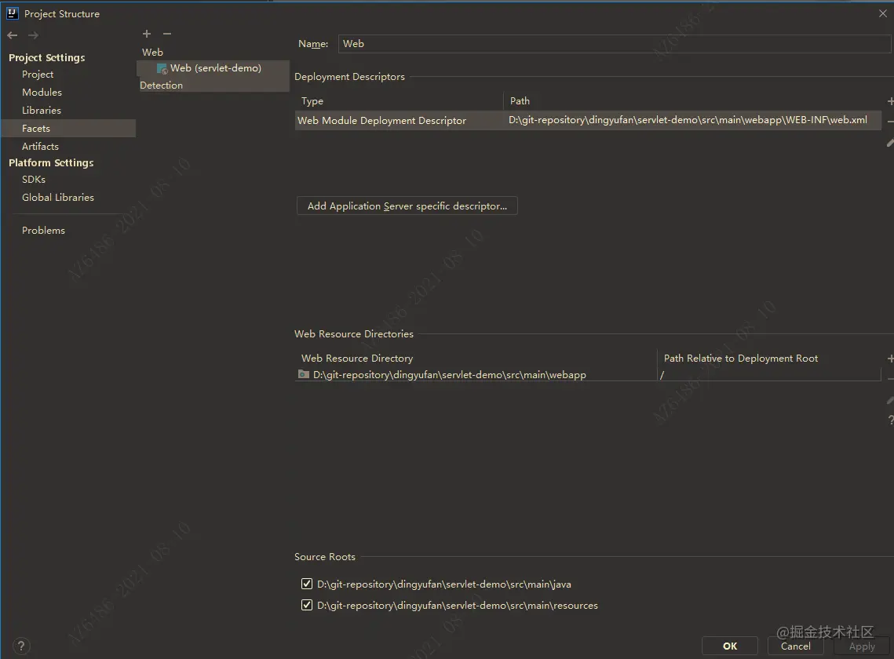894x659 pixels.
Task: Open Modules settings section
Action: click(42, 93)
